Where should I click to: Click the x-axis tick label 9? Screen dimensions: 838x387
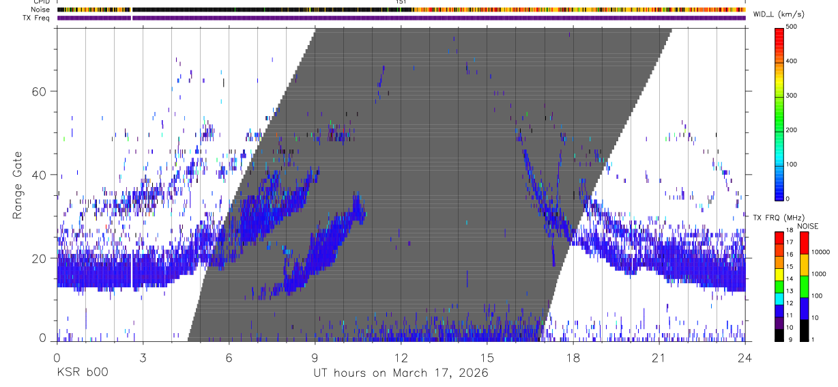click(315, 358)
